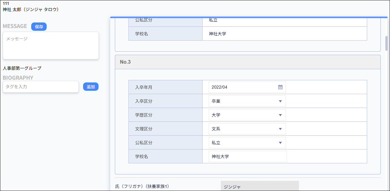
Task: Click the vertical scrollbar on the right
Action: (x=386, y=43)
